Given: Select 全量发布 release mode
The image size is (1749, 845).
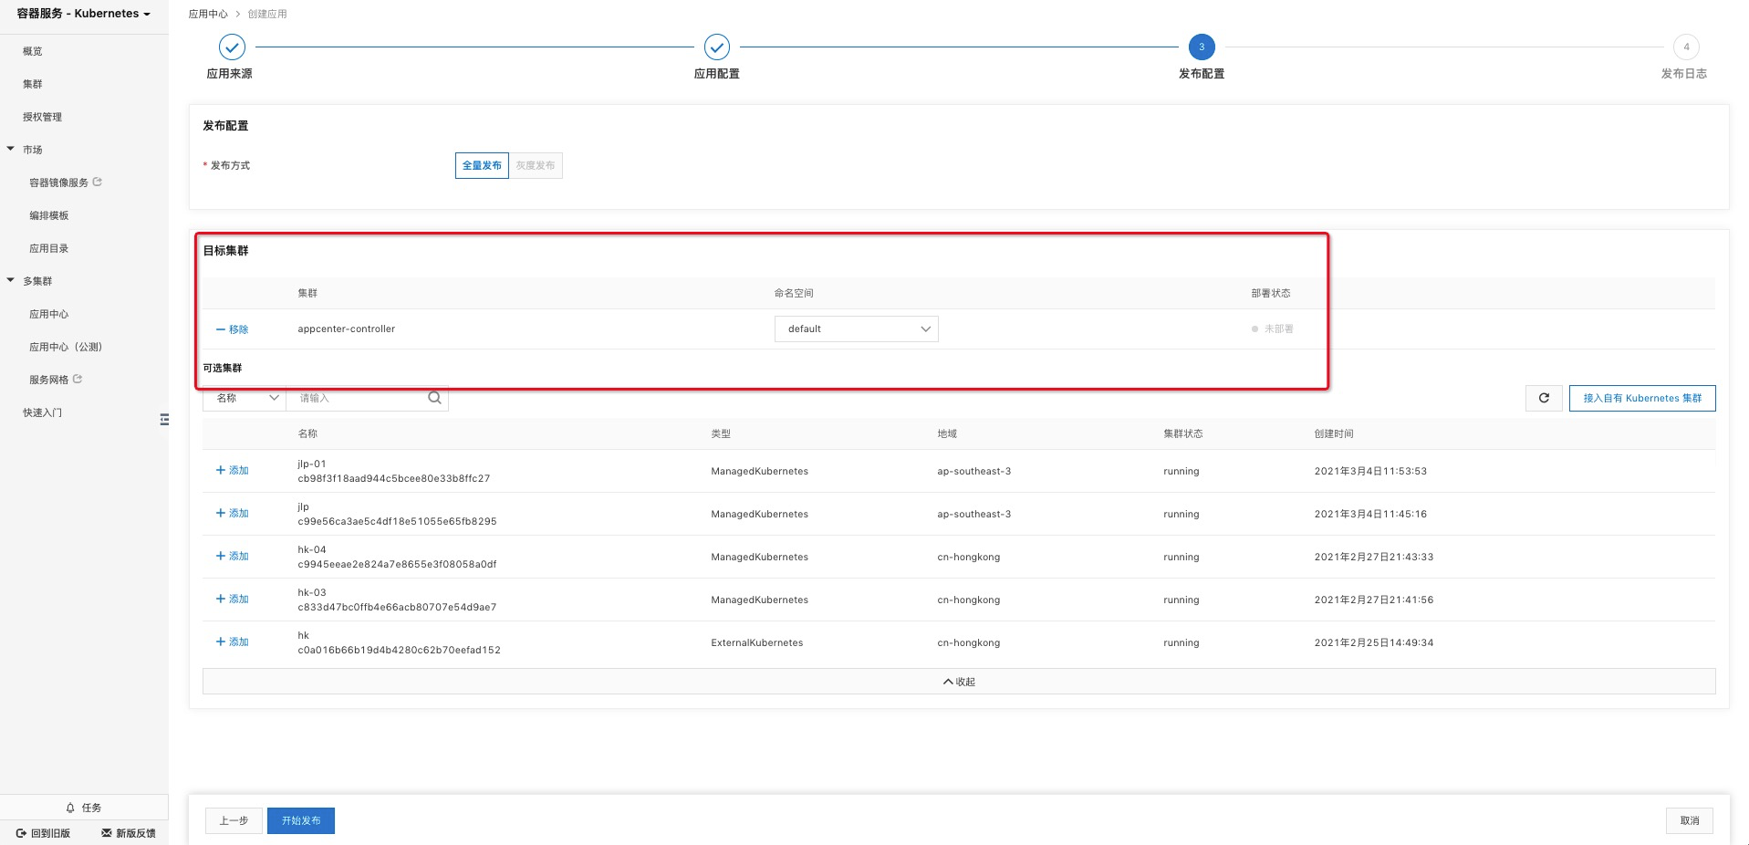Looking at the screenshot, I should click(x=482, y=165).
